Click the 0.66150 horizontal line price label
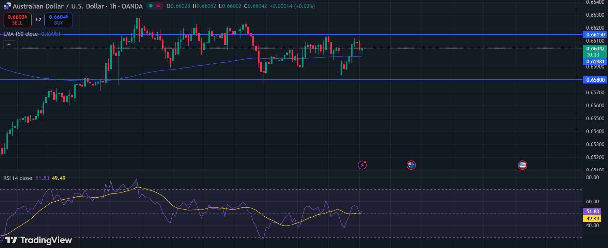608x248 pixels. [595, 34]
